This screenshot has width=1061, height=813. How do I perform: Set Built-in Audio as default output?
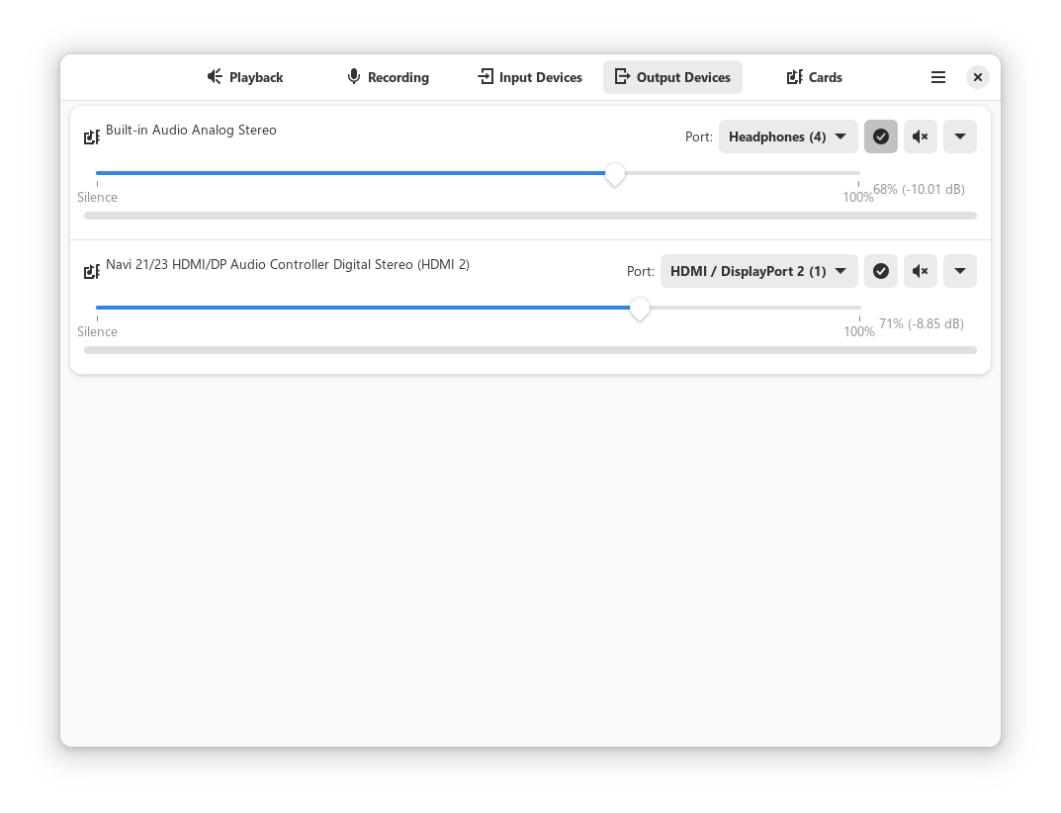(x=881, y=136)
